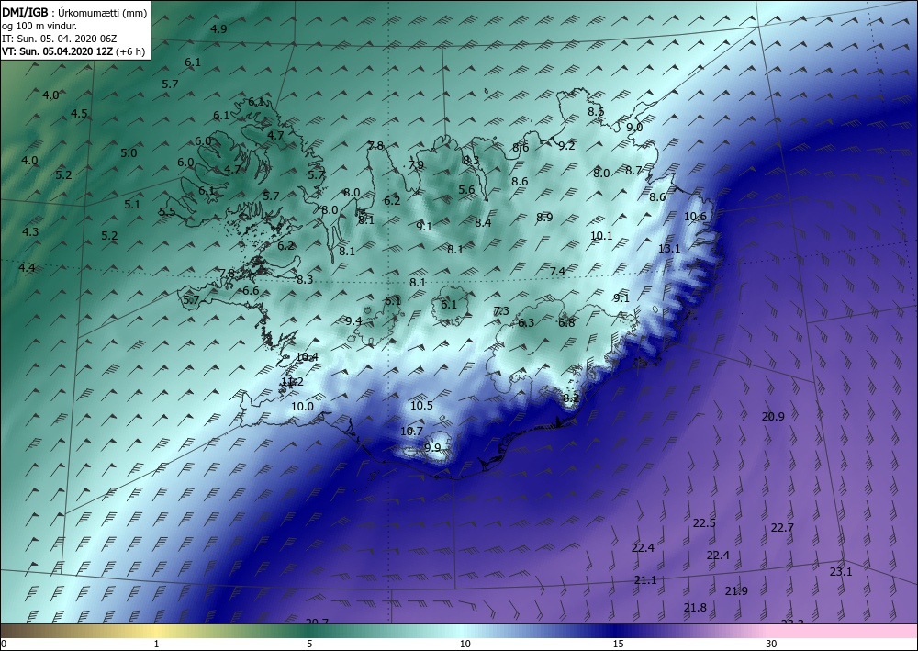
Task: Click the 11.2 value on the map
Action: [292, 382]
